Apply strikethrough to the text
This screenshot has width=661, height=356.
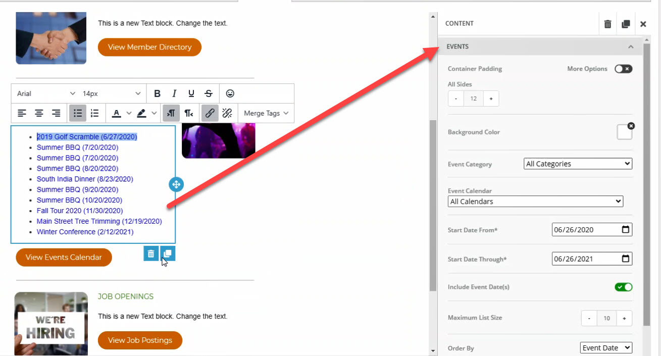point(209,93)
